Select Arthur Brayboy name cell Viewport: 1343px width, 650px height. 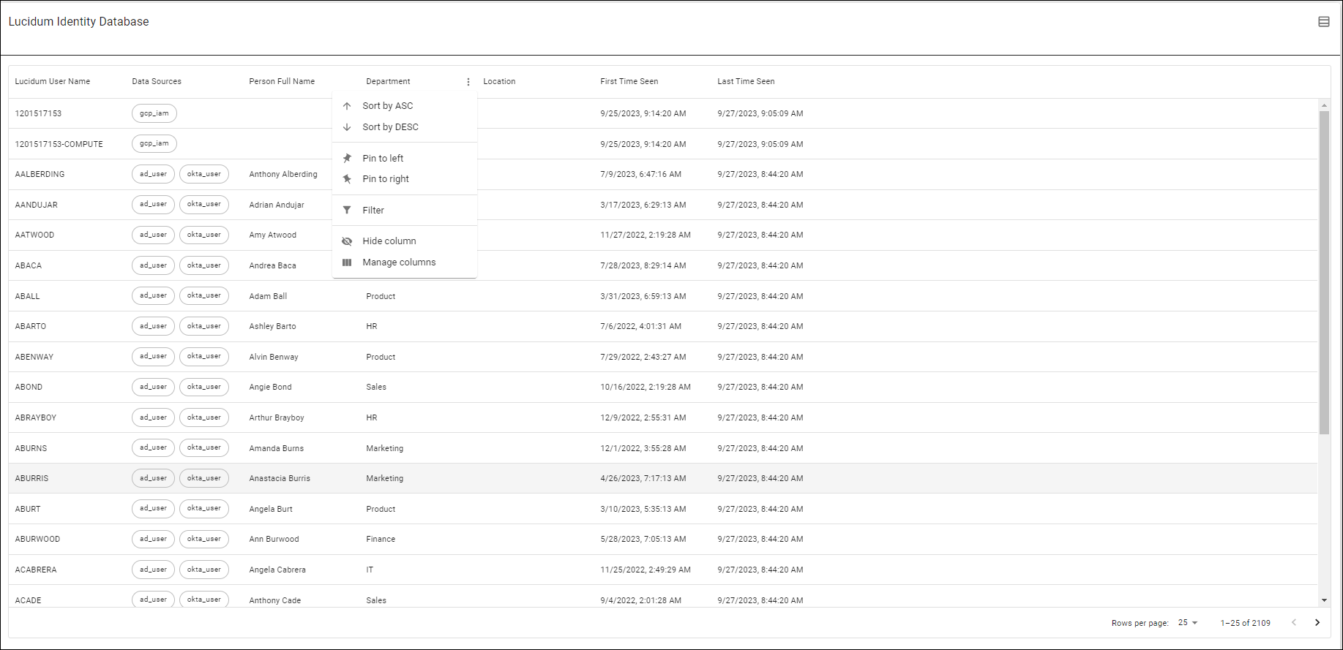(x=277, y=418)
